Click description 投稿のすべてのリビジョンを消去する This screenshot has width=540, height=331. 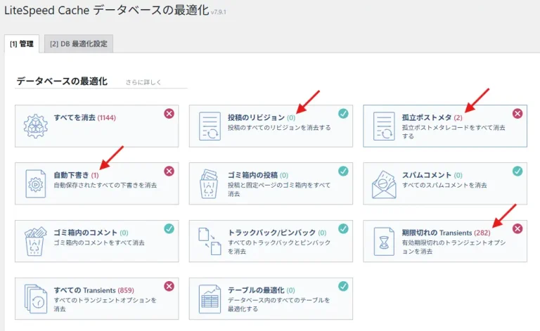tap(279, 128)
